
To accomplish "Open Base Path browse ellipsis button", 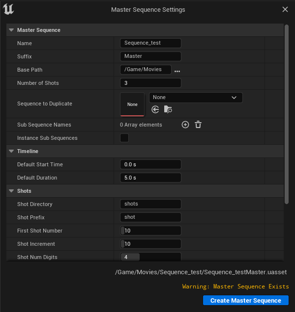I will pyautogui.click(x=177, y=71).
